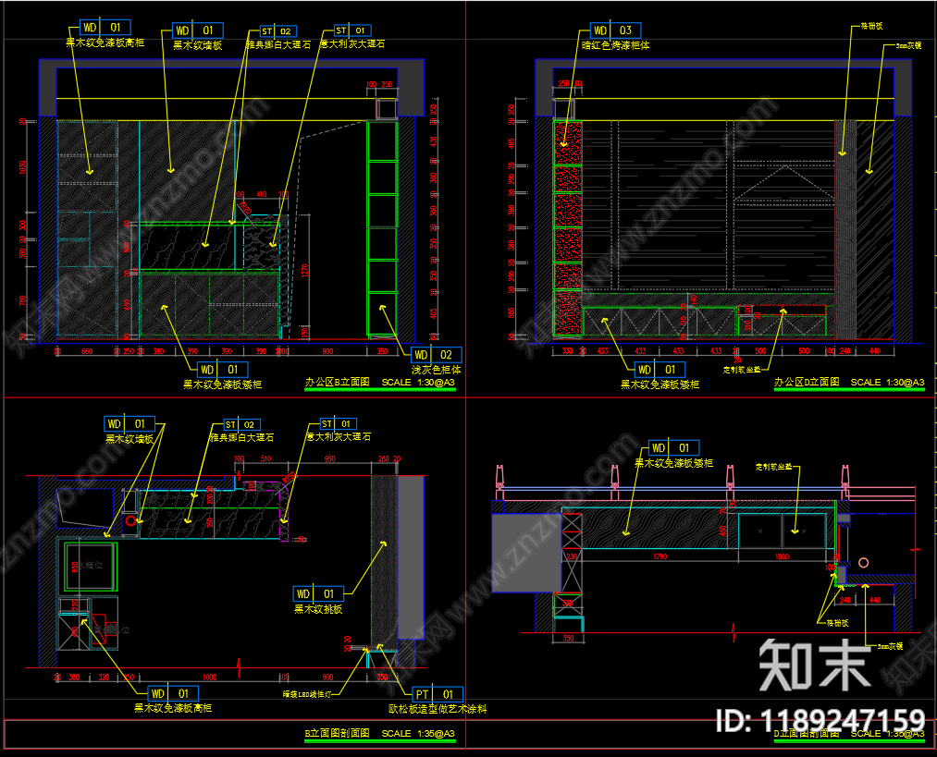
Task: Click 雅典娜白大理石 label in B section
Action: pyautogui.click(x=241, y=437)
